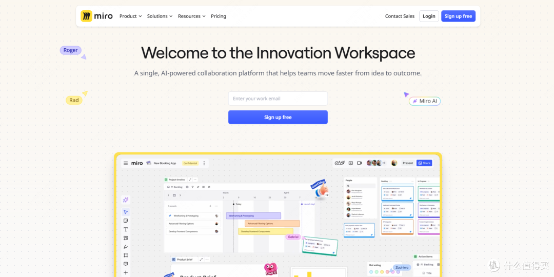Select the cursor selection tool

click(x=126, y=212)
